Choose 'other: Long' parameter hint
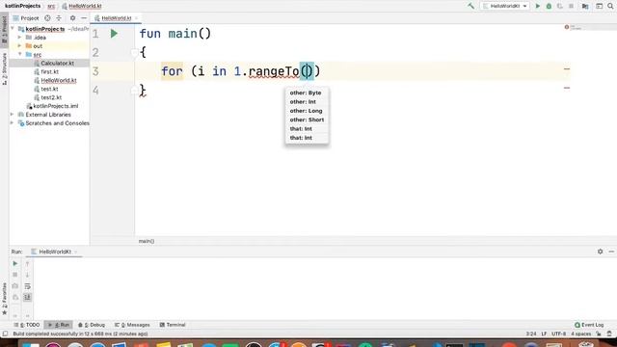 click(306, 111)
